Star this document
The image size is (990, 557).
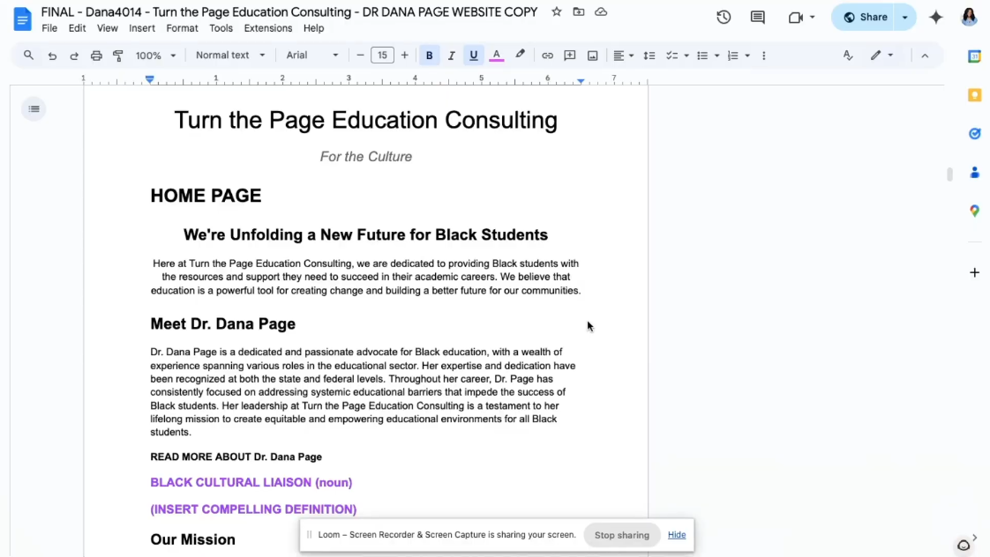tap(556, 12)
